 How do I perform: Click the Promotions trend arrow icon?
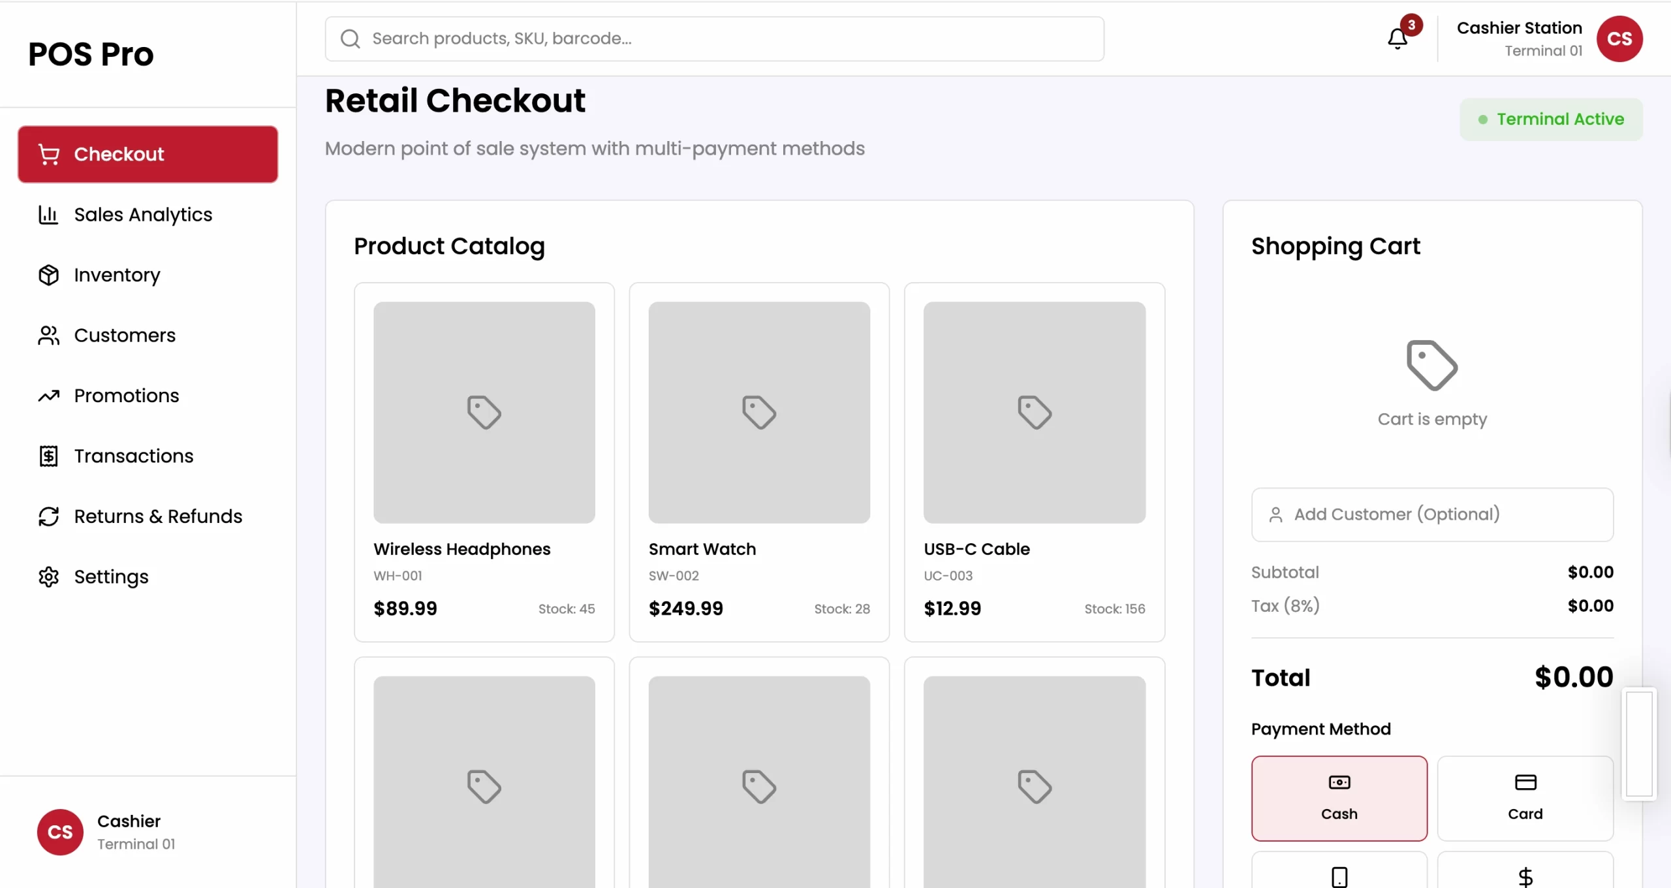point(48,396)
